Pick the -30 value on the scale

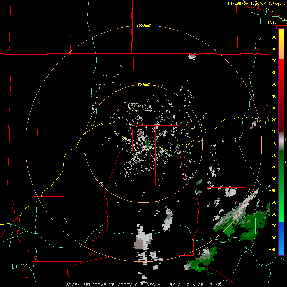(x=273, y=179)
